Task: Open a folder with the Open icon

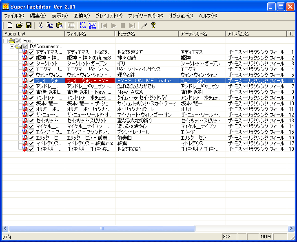Action: pyautogui.click(x=19, y=25)
